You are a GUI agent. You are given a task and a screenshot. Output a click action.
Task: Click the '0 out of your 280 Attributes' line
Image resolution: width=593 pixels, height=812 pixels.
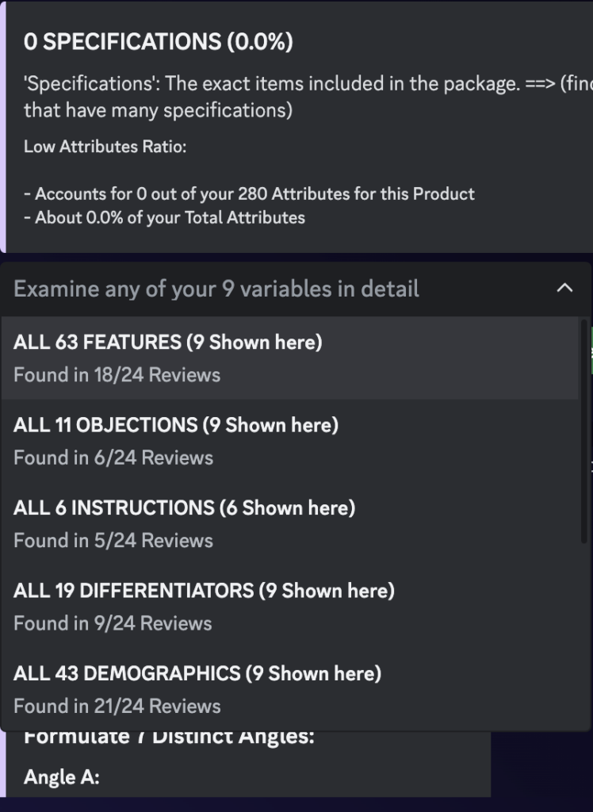coord(249,193)
